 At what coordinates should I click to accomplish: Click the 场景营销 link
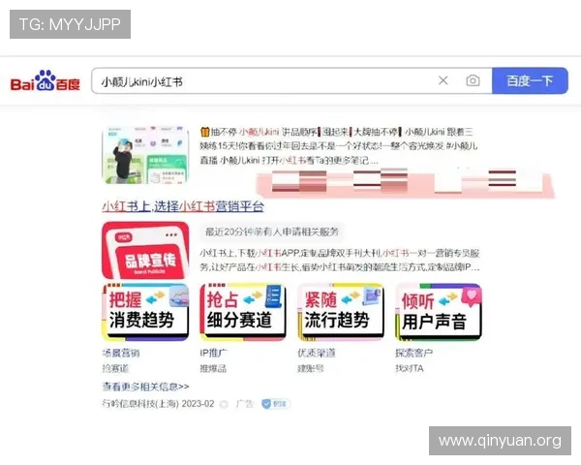[x=121, y=353]
